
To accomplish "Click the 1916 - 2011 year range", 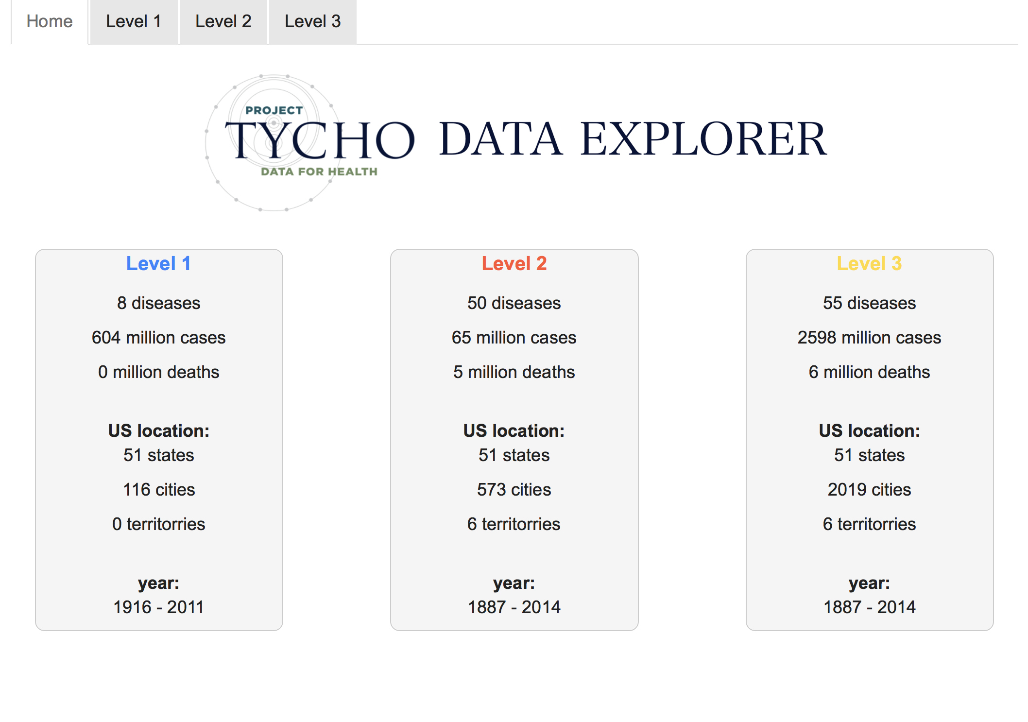I will [158, 607].
